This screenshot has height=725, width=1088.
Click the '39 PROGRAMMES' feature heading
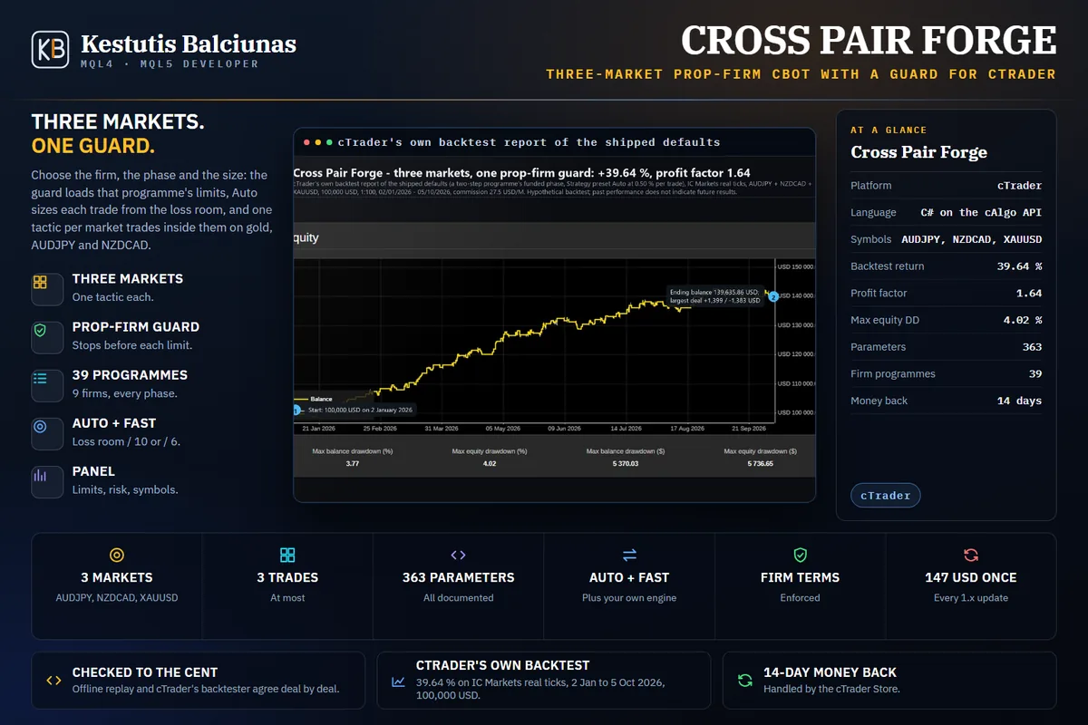[x=130, y=375]
